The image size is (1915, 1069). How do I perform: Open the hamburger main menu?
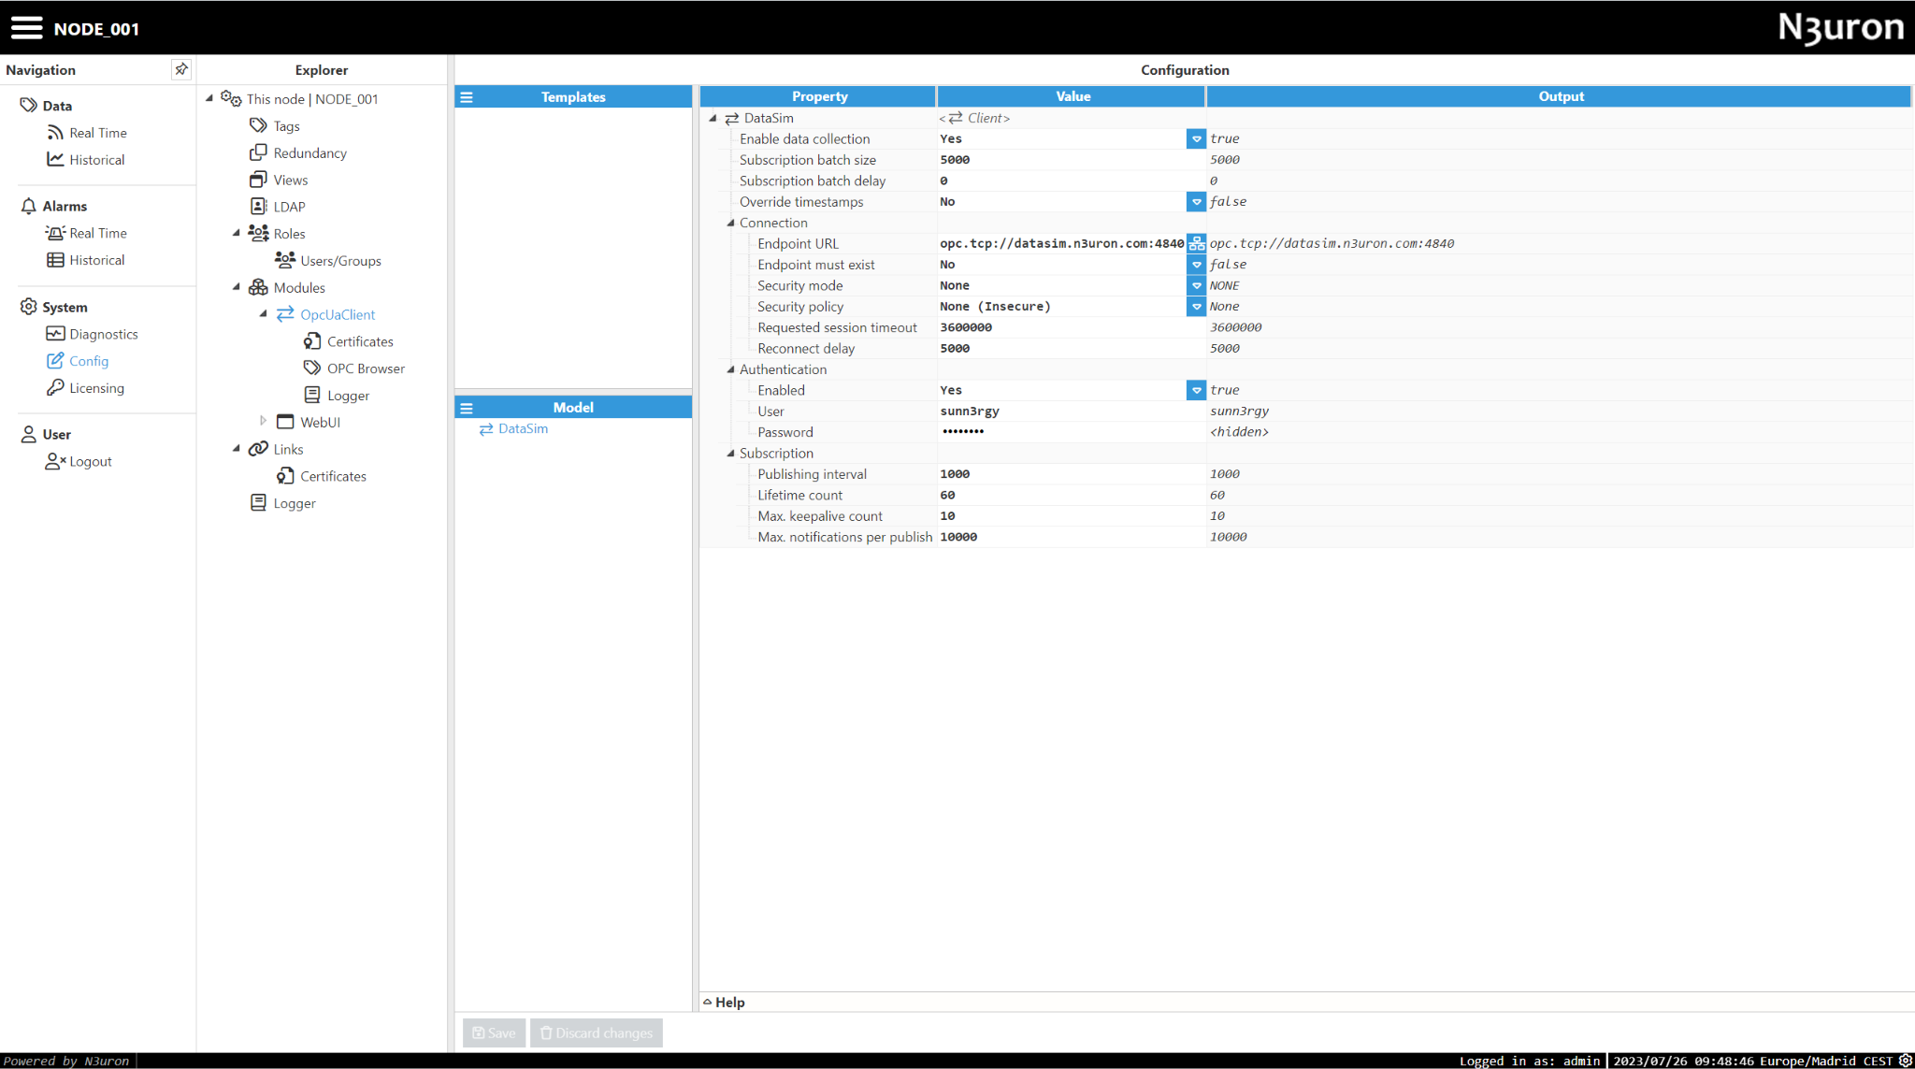point(26,28)
